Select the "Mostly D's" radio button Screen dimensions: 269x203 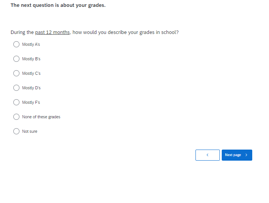coord(16,88)
